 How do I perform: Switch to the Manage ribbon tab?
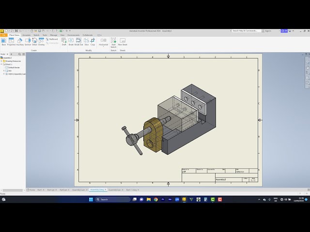pyautogui.click(x=54, y=35)
